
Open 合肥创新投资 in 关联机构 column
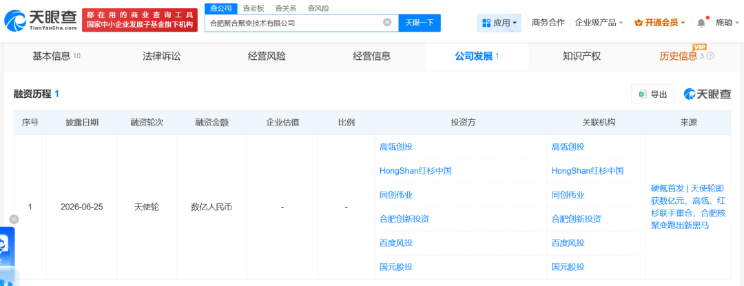pos(577,219)
